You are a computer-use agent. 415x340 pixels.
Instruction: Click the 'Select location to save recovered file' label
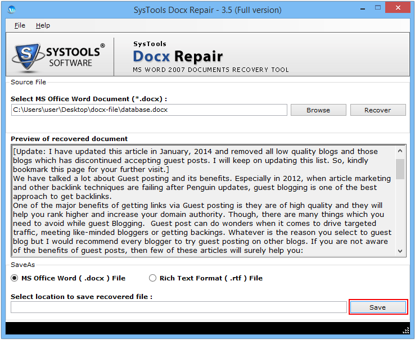[82, 297]
